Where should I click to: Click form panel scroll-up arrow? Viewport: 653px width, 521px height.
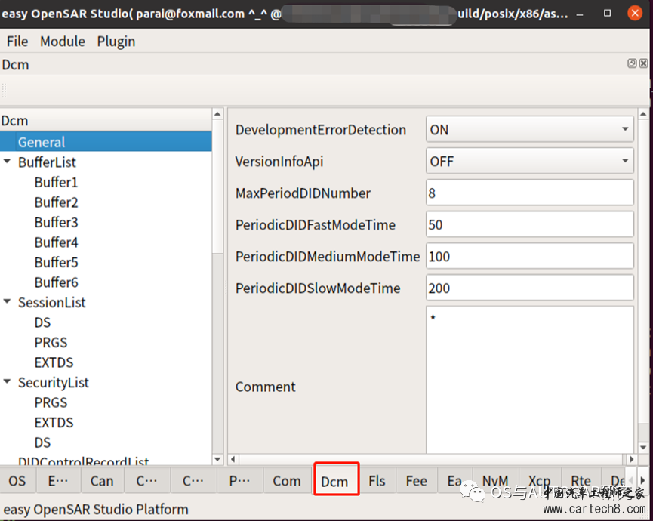point(643,114)
